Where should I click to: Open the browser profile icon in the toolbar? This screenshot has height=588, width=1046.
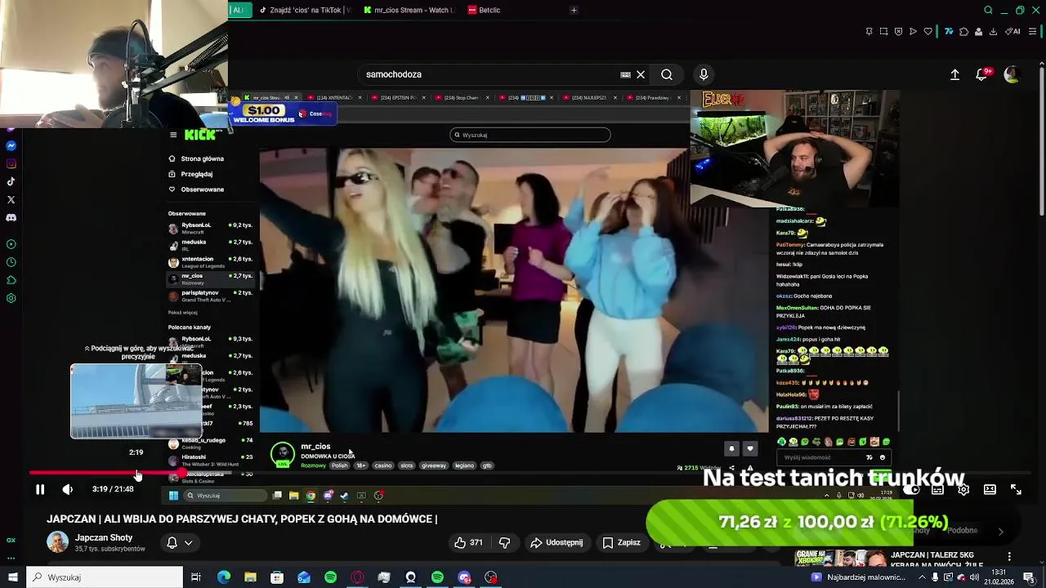click(x=978, y=32)
